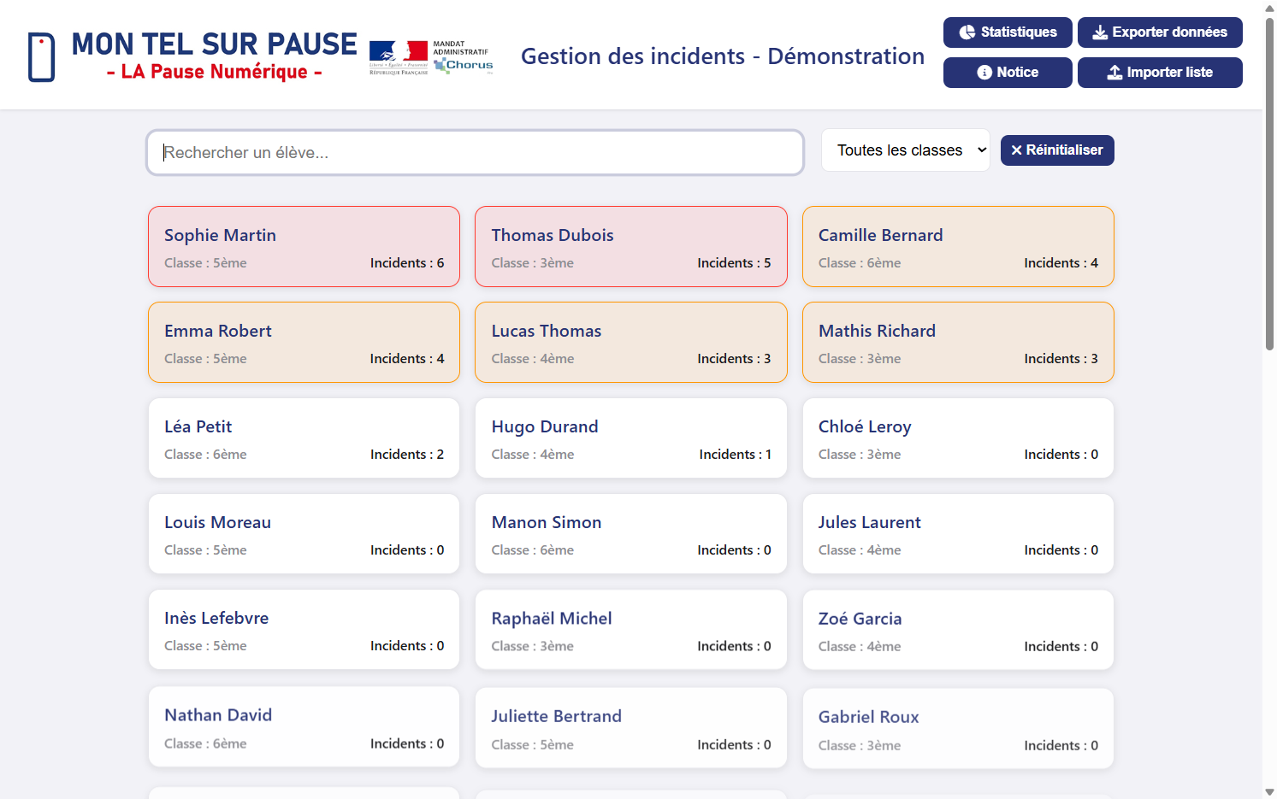This screenshot has height=799, width=1277.
Task: Open the Inès Lefebvre card
Action: pos(304,629)
